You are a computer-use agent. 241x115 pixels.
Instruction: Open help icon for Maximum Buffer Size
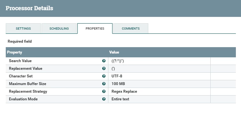point(104,84)
